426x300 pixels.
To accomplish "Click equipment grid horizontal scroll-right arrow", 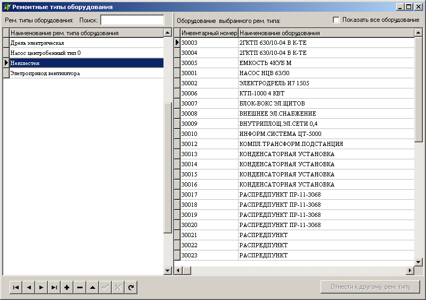I will point(410,271).
